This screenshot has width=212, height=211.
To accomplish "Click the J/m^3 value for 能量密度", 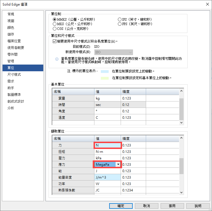I will tap(108, 177).
